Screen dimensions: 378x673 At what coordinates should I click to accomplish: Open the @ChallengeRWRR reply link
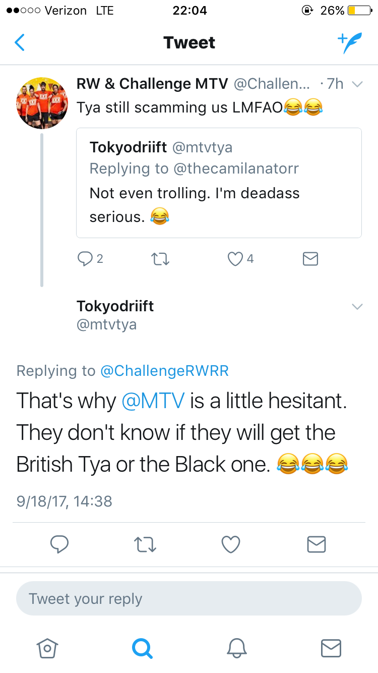click(164, 371)
